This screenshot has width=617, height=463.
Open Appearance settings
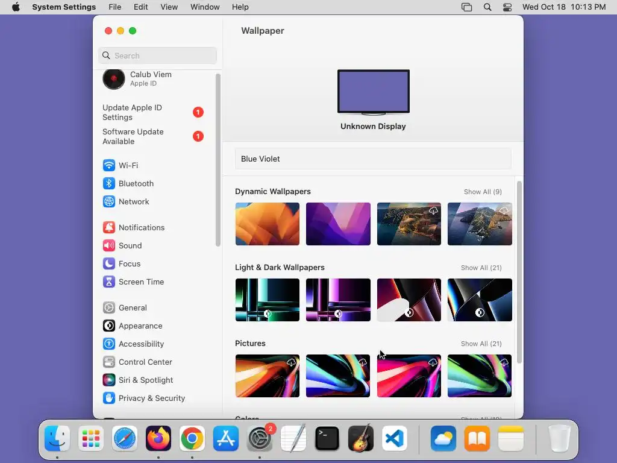coord(133,326)
